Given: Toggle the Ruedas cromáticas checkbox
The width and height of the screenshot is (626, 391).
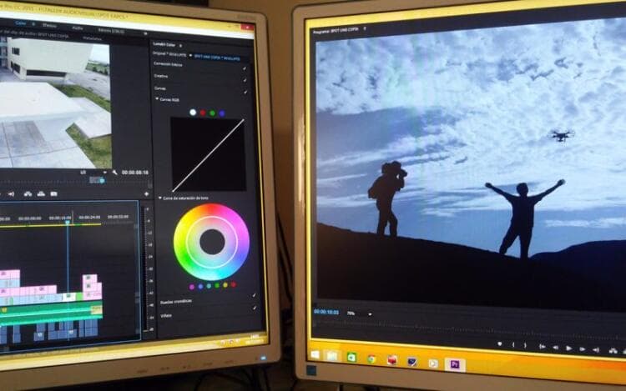Looking at the screenshot, I should tap(254, 296).
